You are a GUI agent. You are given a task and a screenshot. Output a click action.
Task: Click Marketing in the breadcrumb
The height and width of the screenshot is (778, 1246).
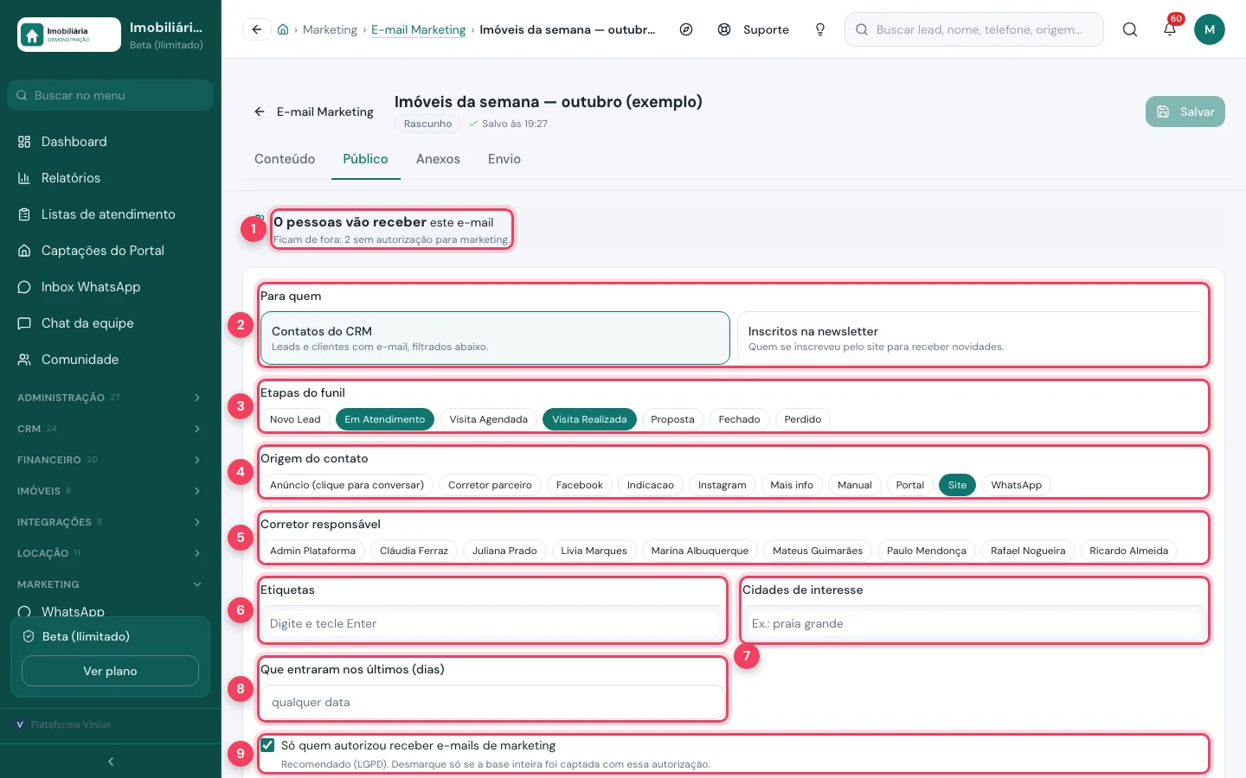pyautogui.click(x=330, y=29)
